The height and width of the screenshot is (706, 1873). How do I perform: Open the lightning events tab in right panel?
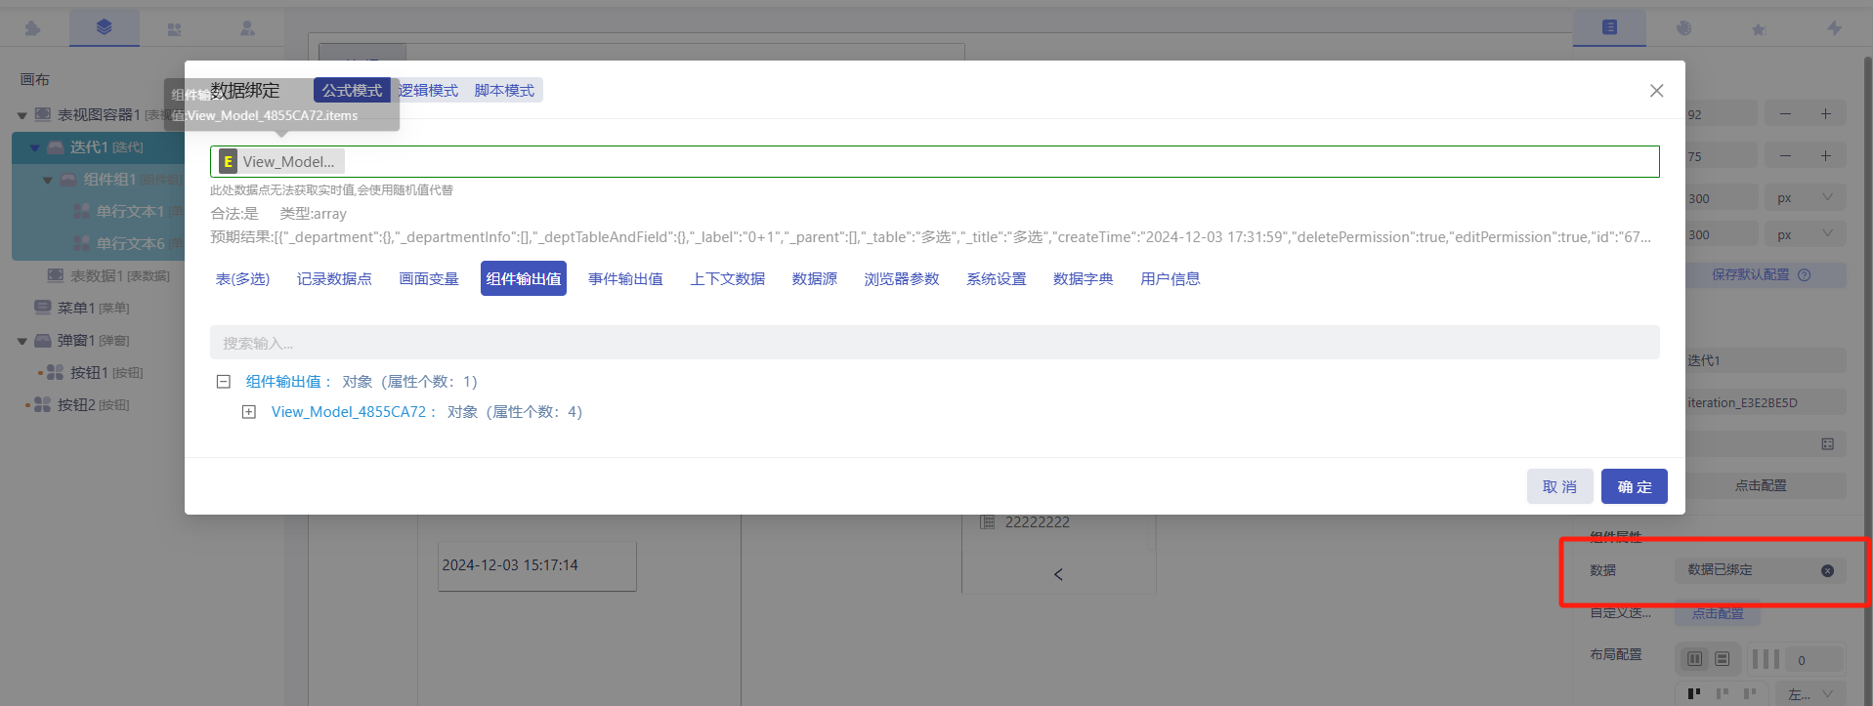[x=1834, y=28]
